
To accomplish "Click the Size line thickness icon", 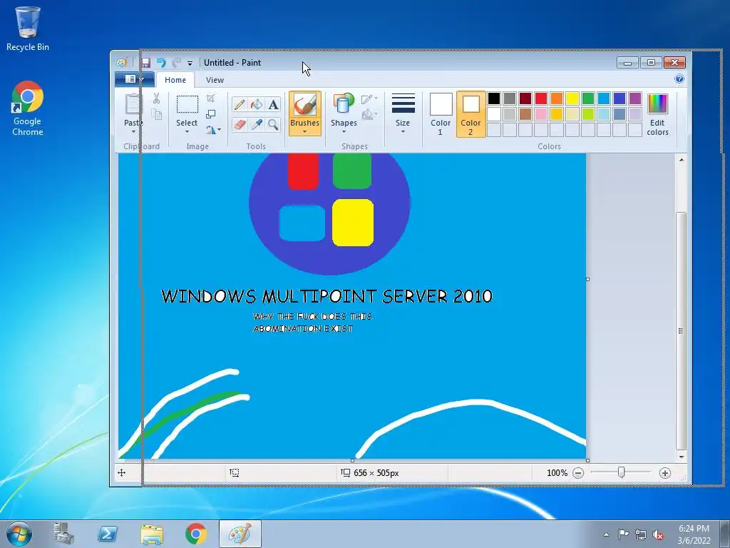I will click(x=403, y=103).
